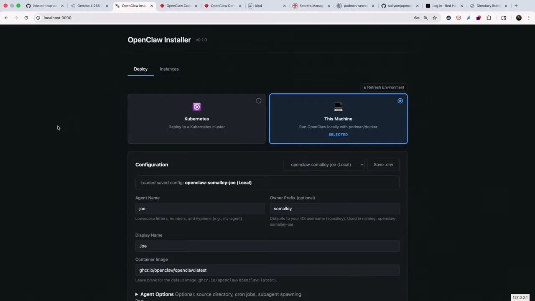The height and width of the screenshot is (301, 535).
Task: Open the Chrome three-dot menu
Action: pyautogui.click(x=529, y=18)
